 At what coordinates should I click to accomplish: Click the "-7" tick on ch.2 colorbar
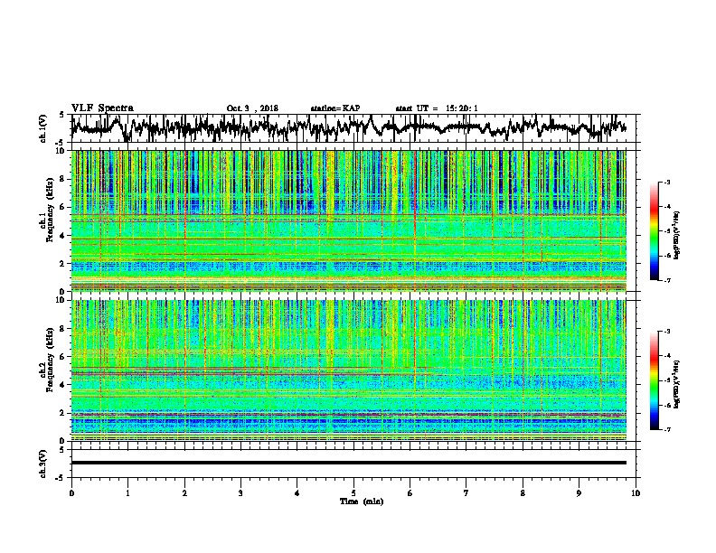tap(666, 430)
